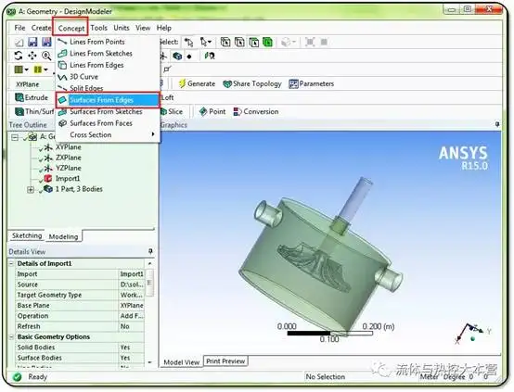Activate the Pan view tool
This screenshot has height=392, width=514.
[x=32, y=56]
